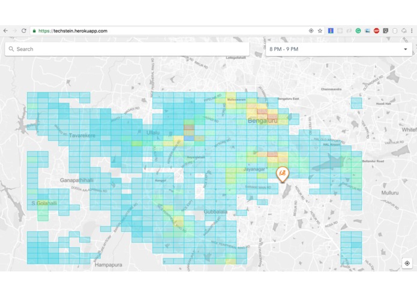Open the picture thumbnail extension icon
Screen dimensions: 417x296
click(x=367, y=31)
